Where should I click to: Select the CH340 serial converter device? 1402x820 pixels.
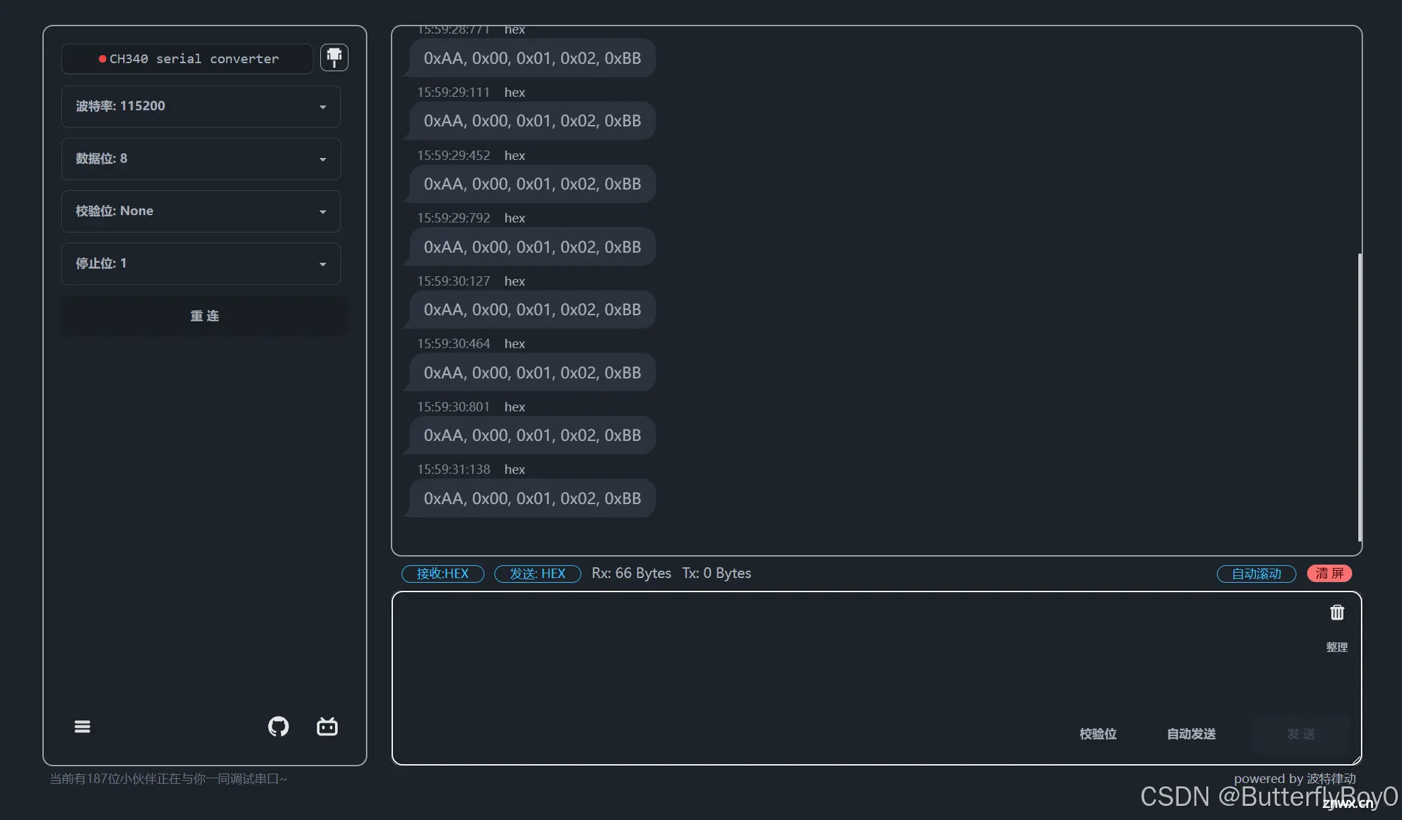[187, 58]
